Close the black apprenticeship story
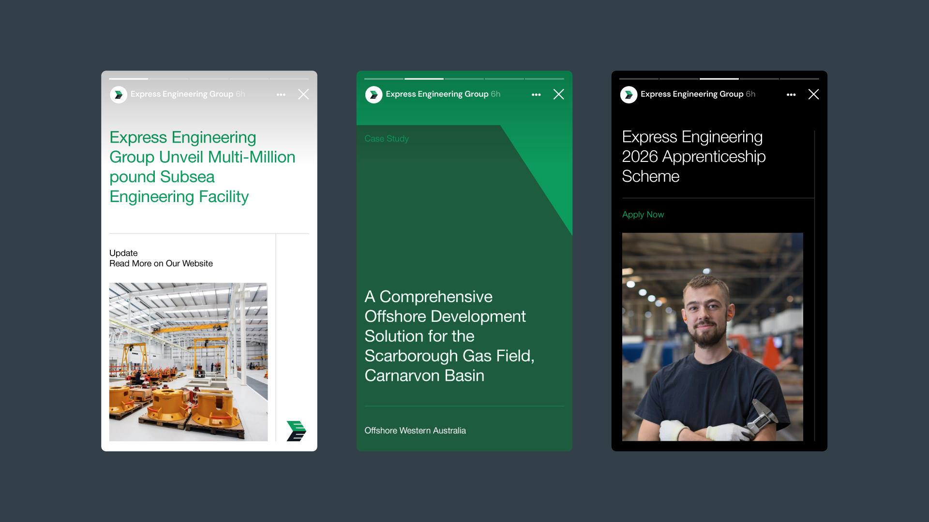 (x=813, y=94)
